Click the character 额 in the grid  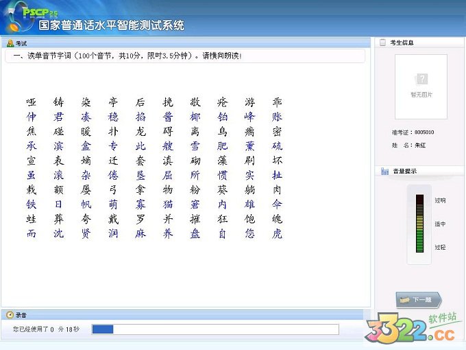pos(58,189)
